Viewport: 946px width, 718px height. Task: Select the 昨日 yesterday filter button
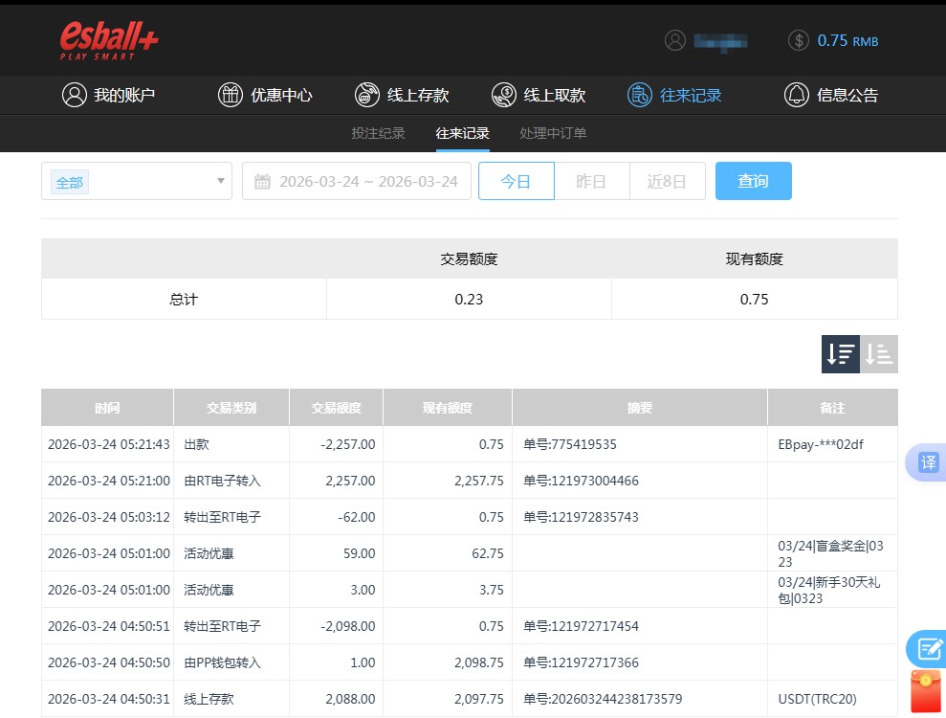tap(591, 181)
